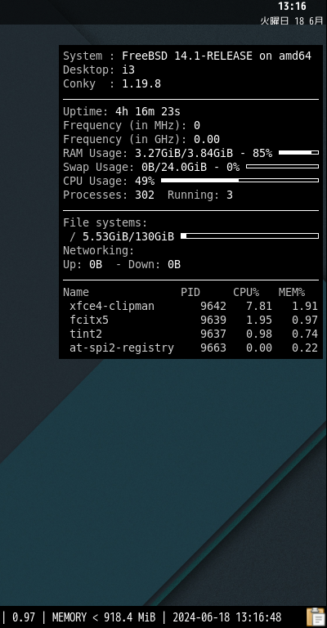
Task: Click the Swap usage progress bar
Action: point(282,167)
